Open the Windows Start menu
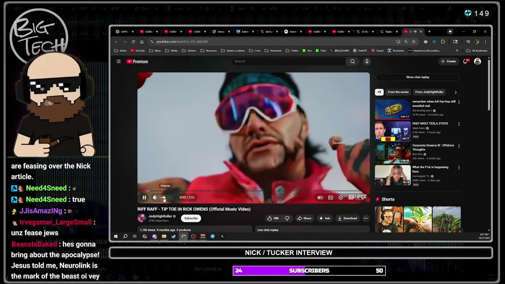 (x=116, y=236)
